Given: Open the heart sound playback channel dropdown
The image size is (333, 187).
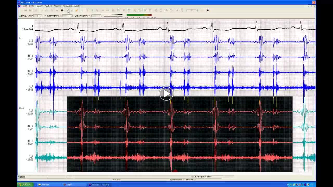Looking at the screenshot, I should pyautogui.click(x=40, y=16).
